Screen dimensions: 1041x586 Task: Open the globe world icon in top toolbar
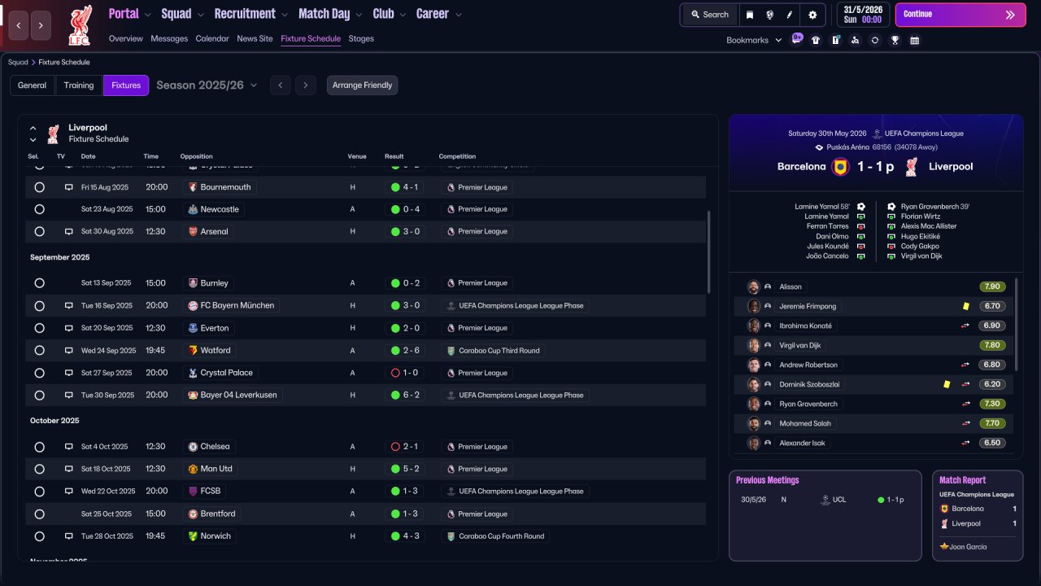tap(769, 15)
